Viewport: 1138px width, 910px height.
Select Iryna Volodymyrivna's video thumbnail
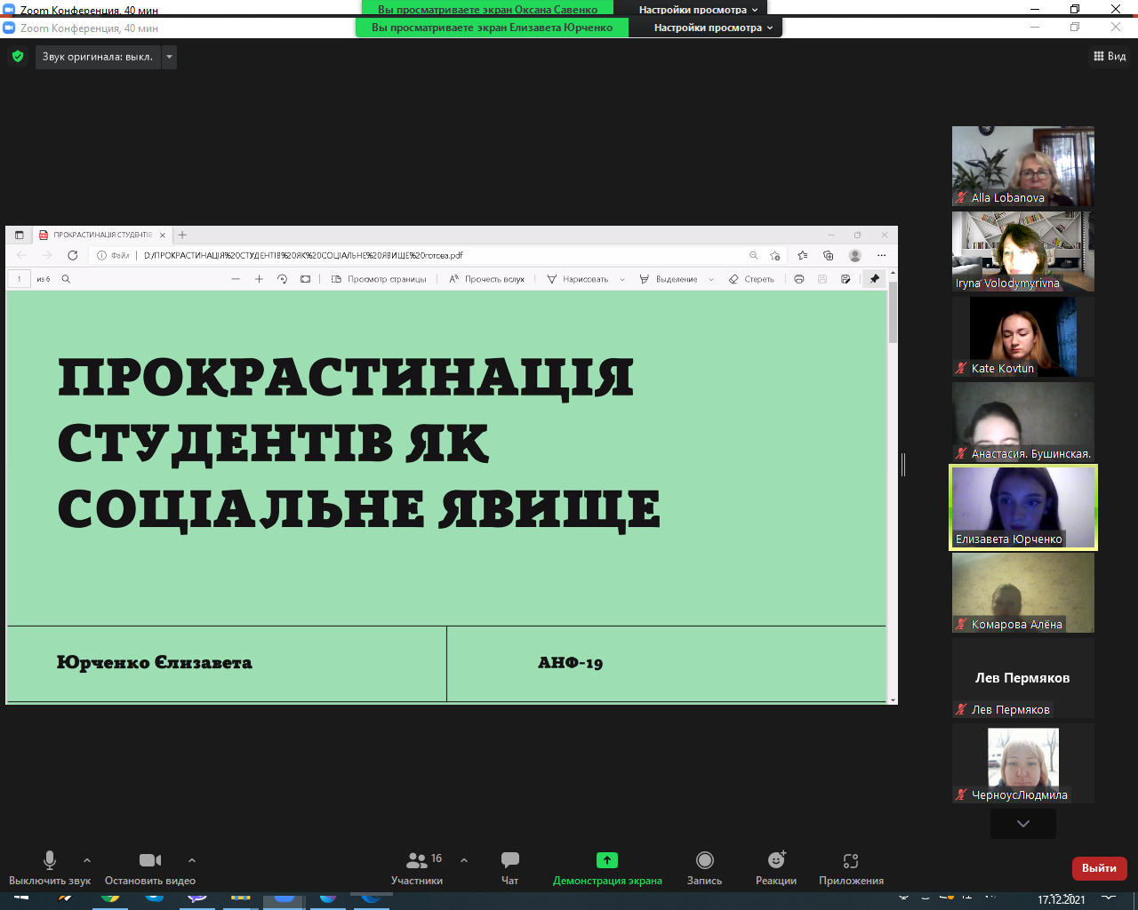pos(1023,251)
